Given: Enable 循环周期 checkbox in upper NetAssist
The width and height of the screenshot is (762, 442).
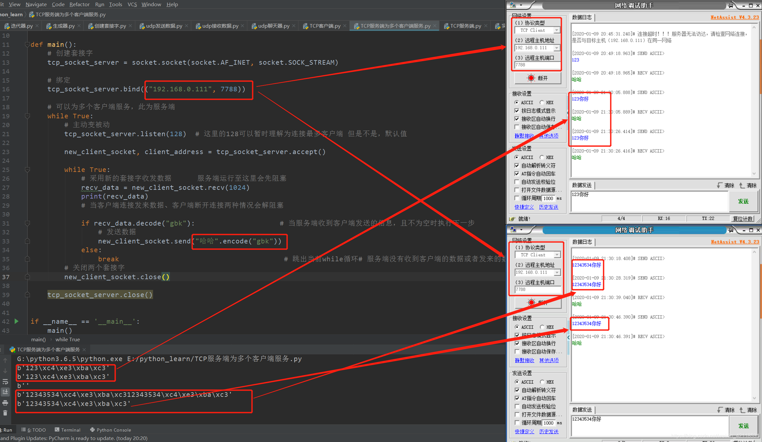Looking at the screenshot, I should pos(517,198).
